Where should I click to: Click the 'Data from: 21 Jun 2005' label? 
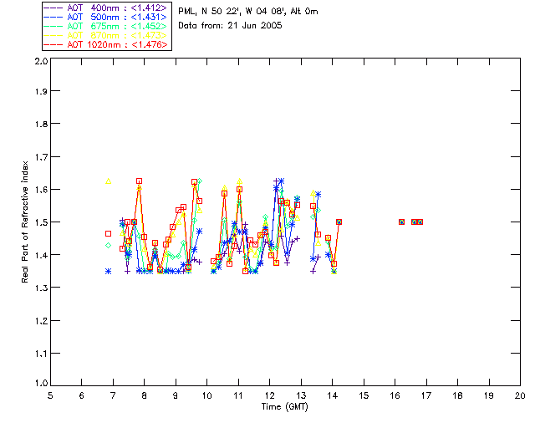point(231,26)
